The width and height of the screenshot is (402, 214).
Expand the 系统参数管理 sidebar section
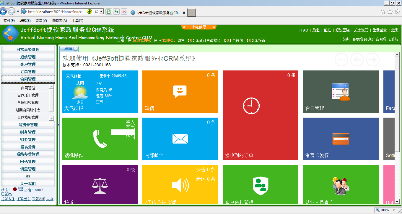(x=28, y=154)
